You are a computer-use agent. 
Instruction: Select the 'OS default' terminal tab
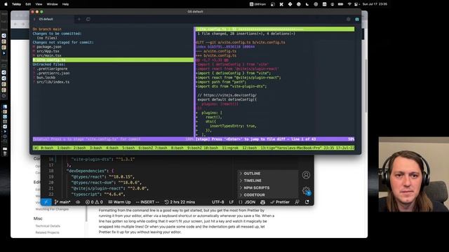[51, 19]
